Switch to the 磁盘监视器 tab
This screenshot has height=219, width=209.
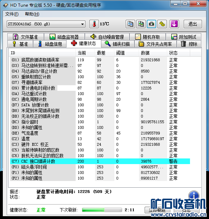coord(64,37)
